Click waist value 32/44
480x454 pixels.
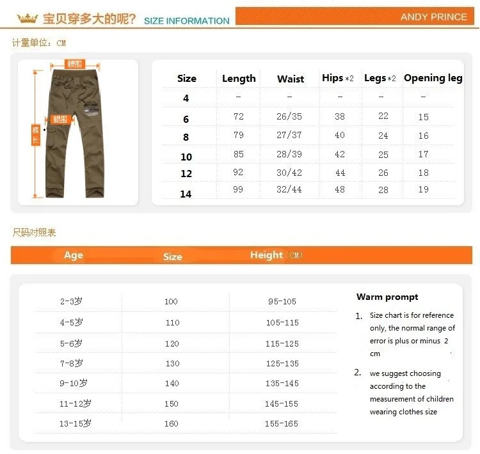point(289,189)
